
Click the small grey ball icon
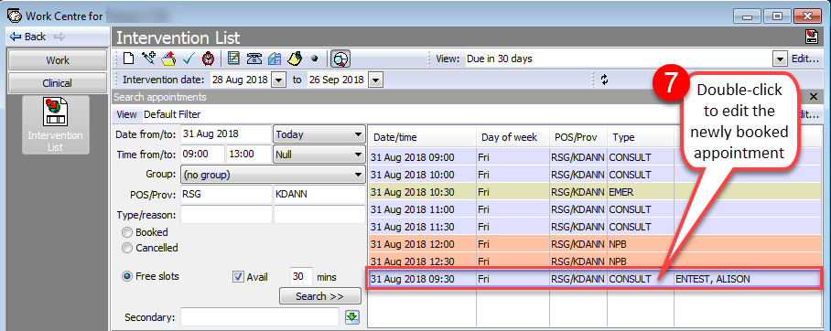coord(313,59)
